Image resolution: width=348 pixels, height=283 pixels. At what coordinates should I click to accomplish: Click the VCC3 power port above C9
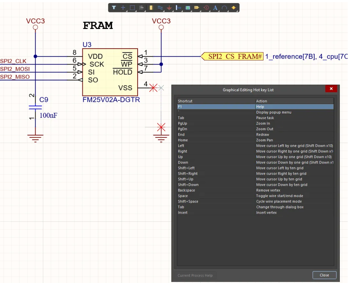point(35,23)
